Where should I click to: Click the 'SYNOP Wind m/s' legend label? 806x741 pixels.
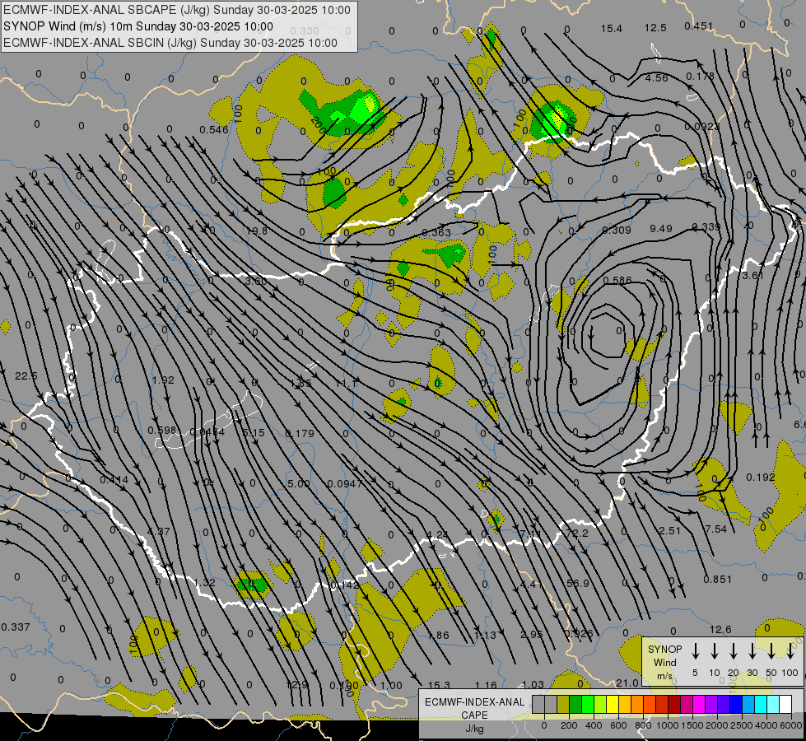(664, 662)
